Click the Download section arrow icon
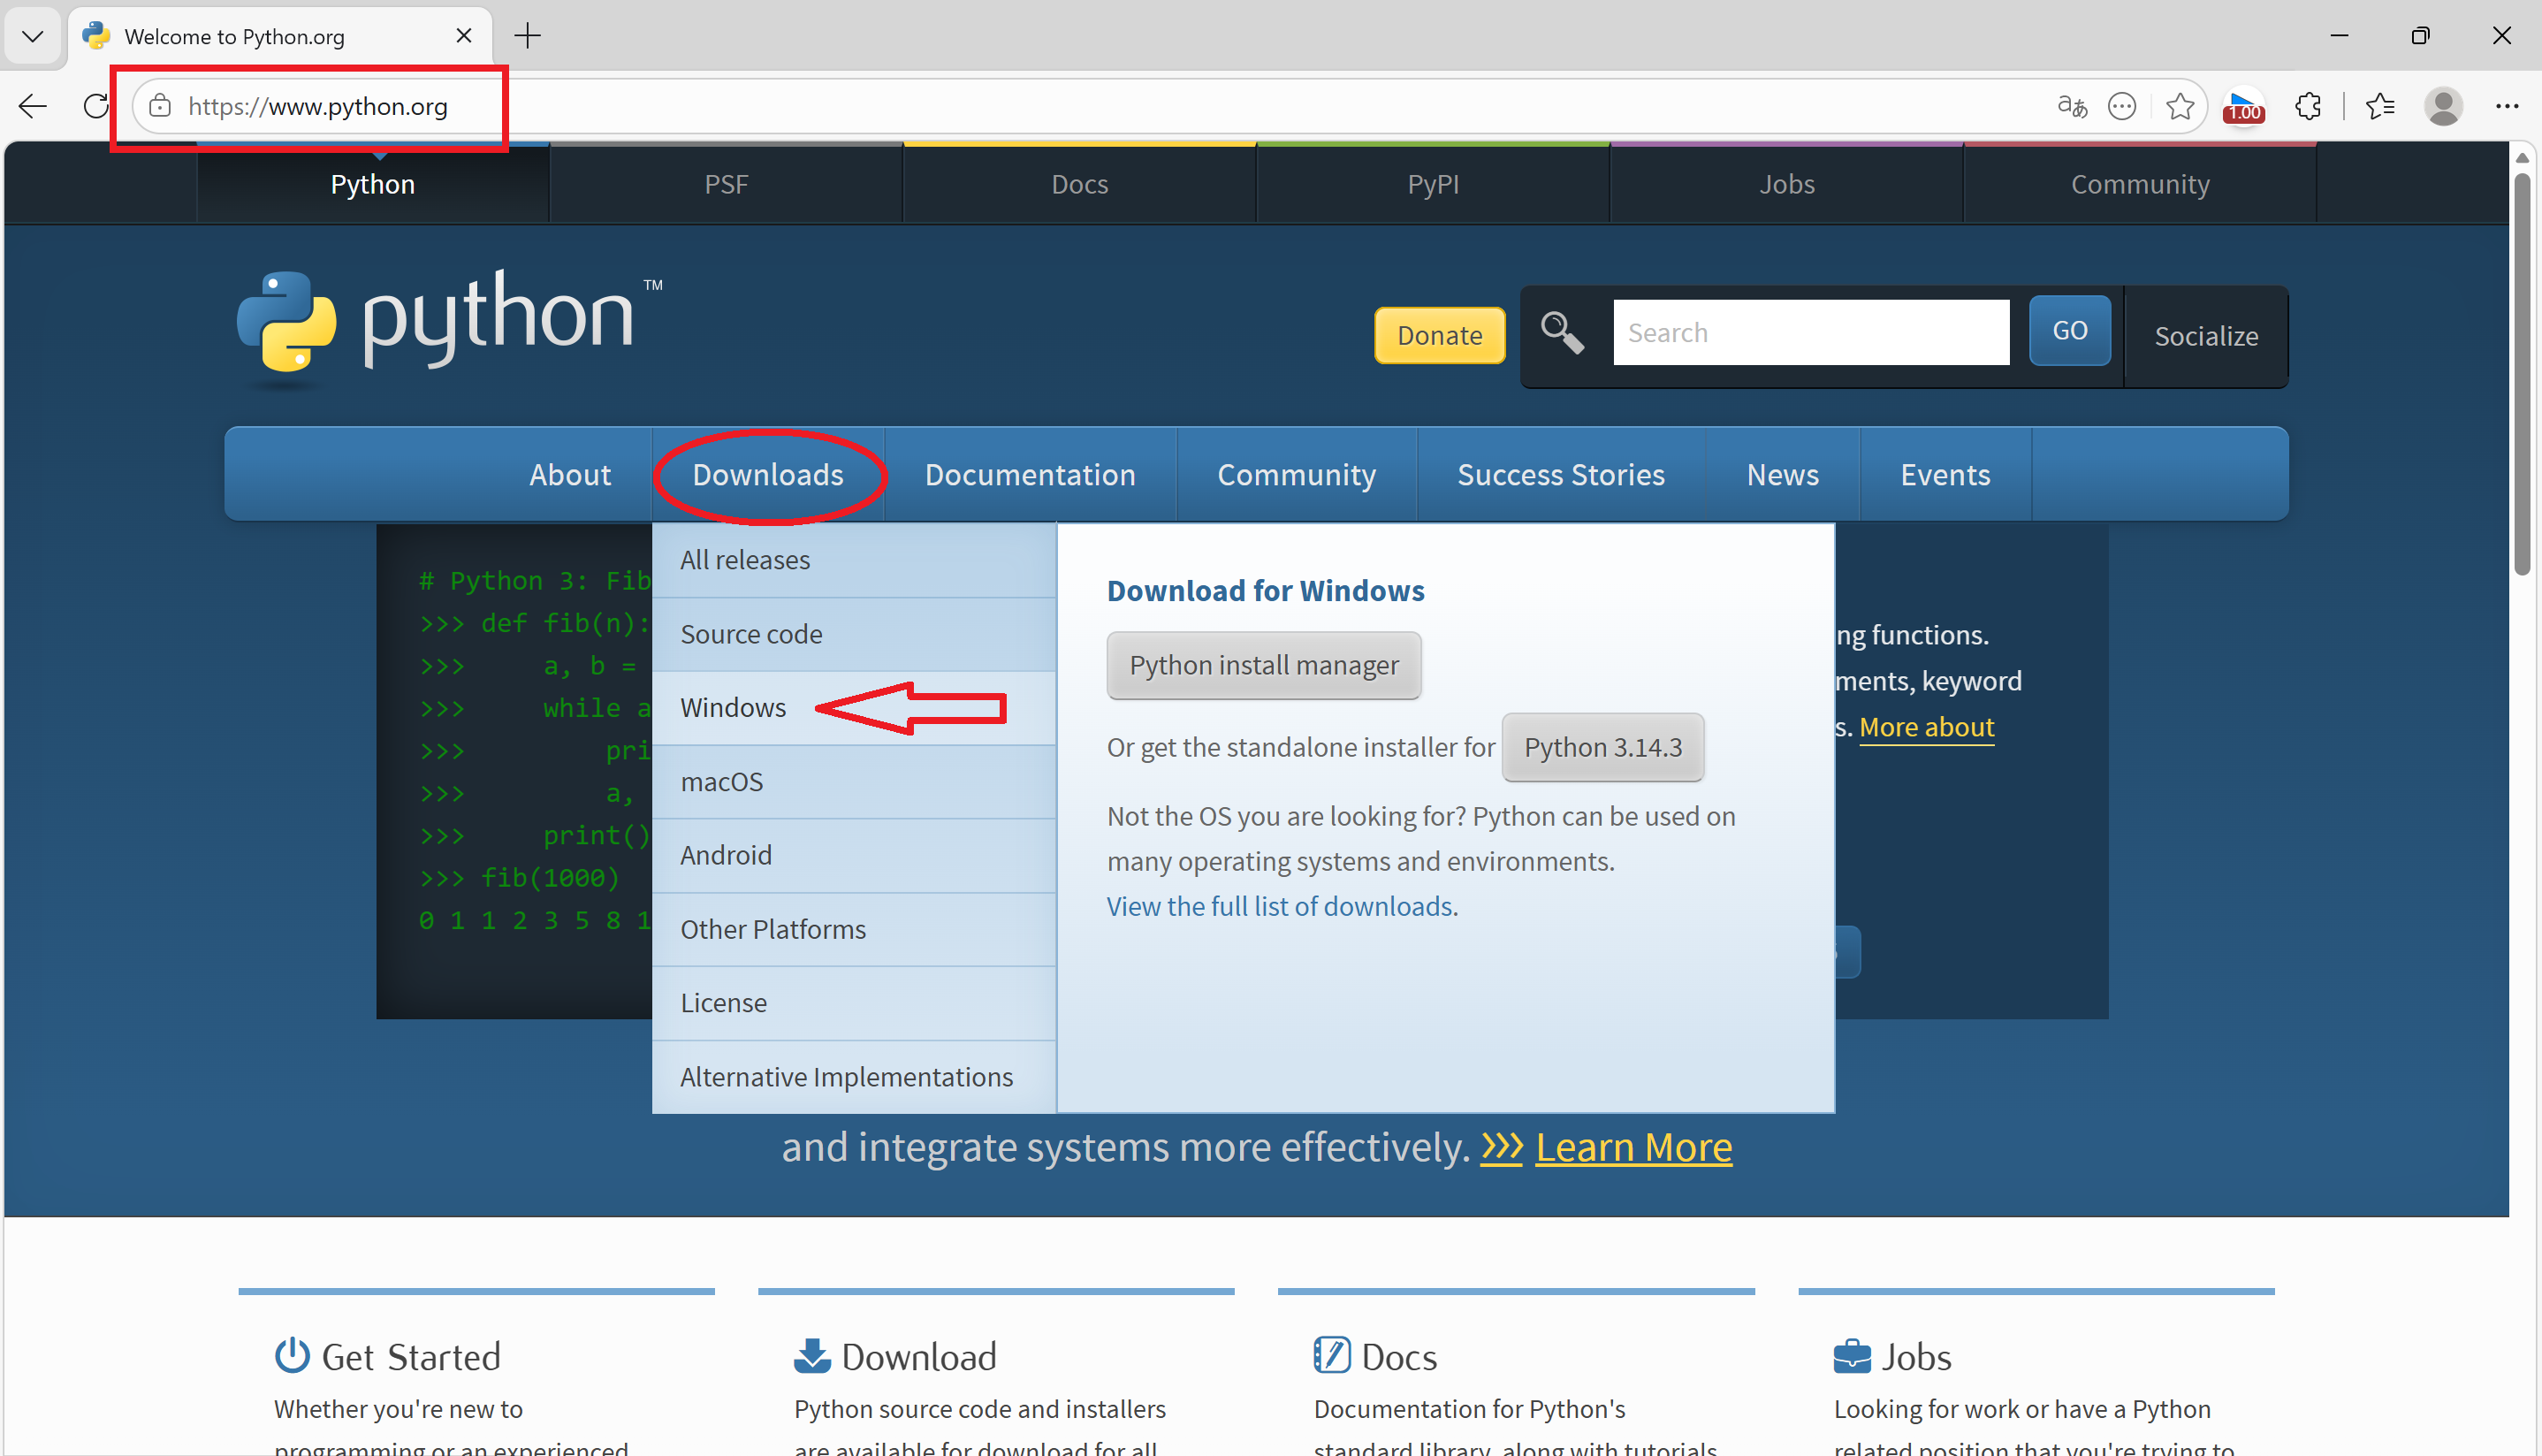 811,1356
